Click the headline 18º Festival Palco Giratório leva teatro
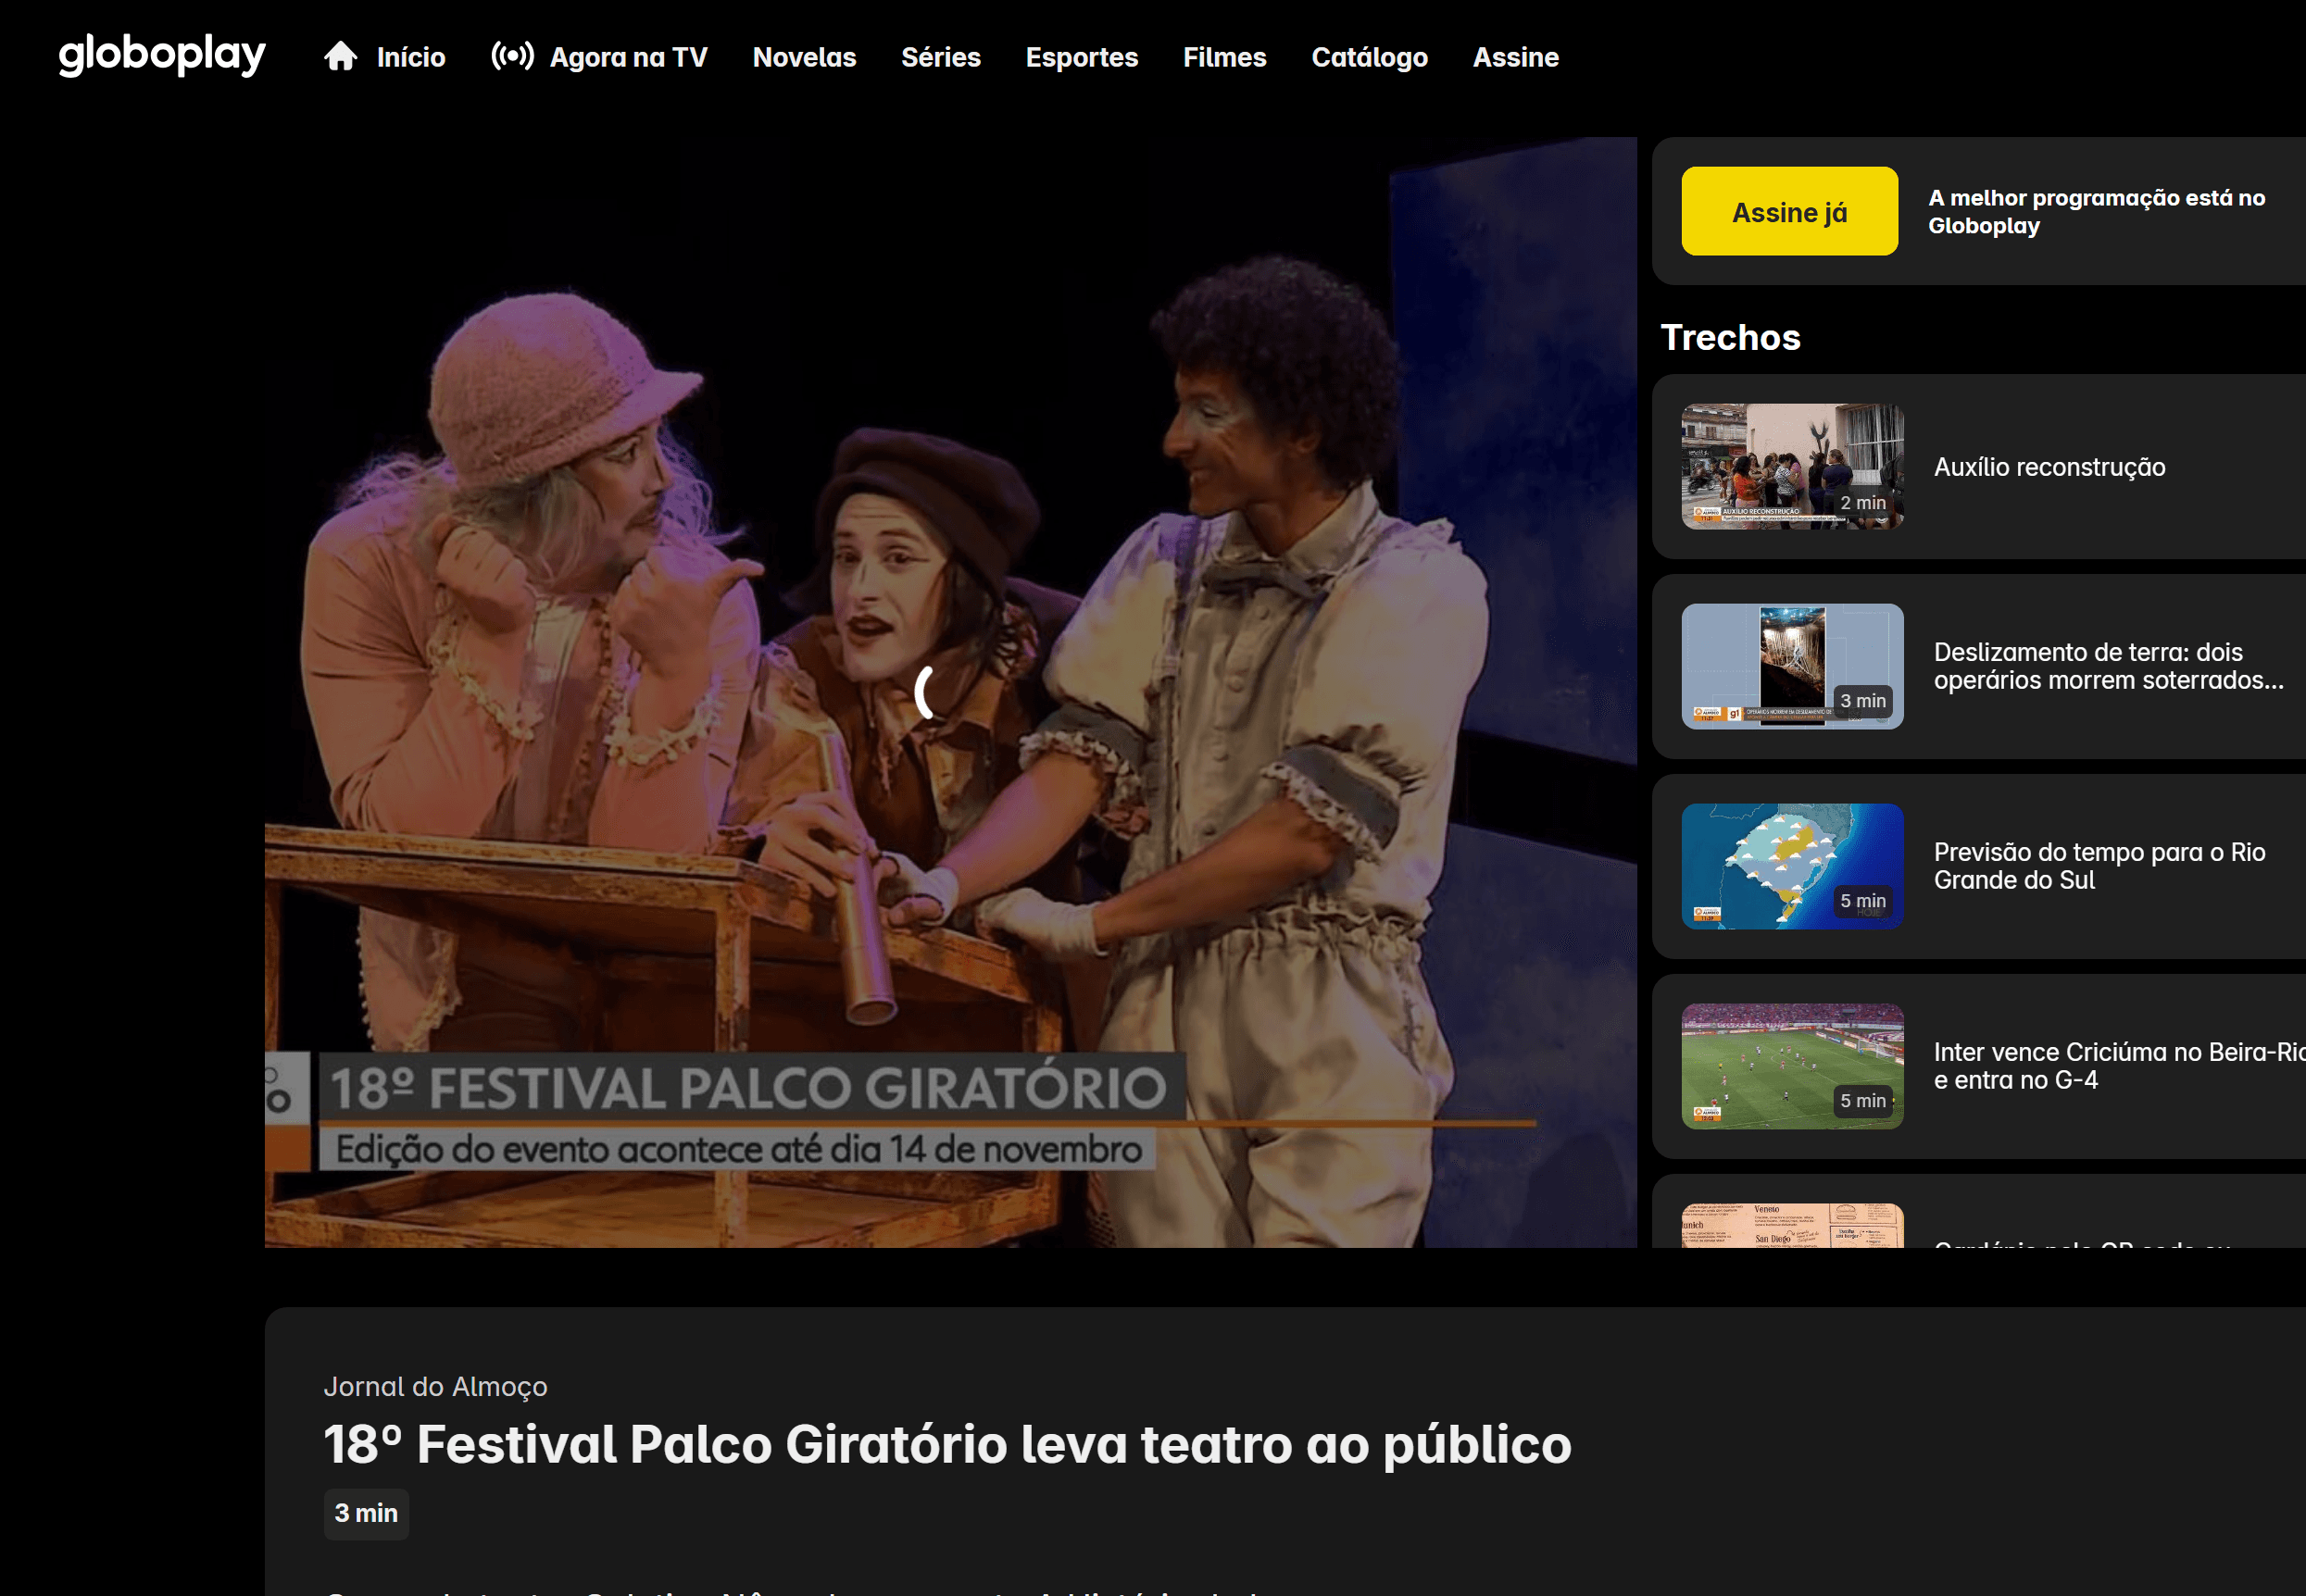The image size is (2306, 1596). point(946,1444)
